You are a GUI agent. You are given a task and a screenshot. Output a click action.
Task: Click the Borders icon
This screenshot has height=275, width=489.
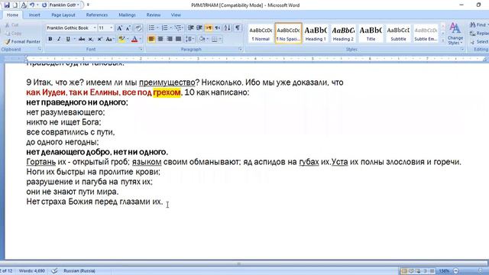click(x=215, y=39)
